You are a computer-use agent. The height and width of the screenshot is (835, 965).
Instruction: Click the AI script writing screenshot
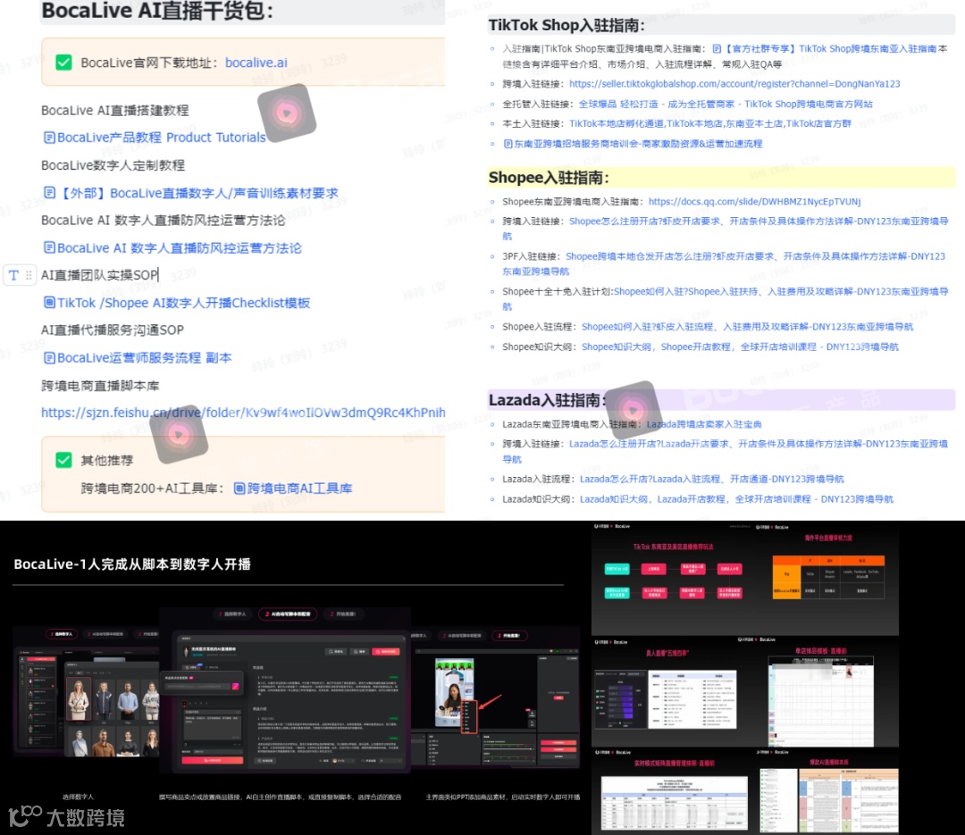284,690
